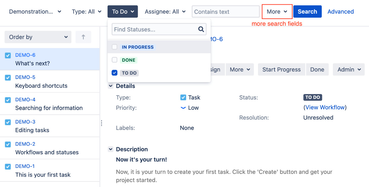369x187 pixels.
Task: Click the Task type icon in Details
Action: pyautogui.click(x=183, y=98)
